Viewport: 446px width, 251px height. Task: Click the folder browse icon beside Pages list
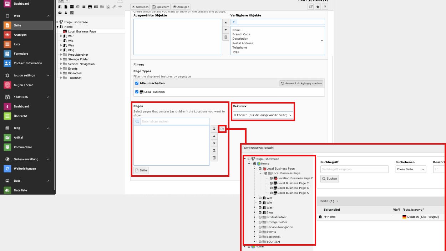[x=222, y=129]
